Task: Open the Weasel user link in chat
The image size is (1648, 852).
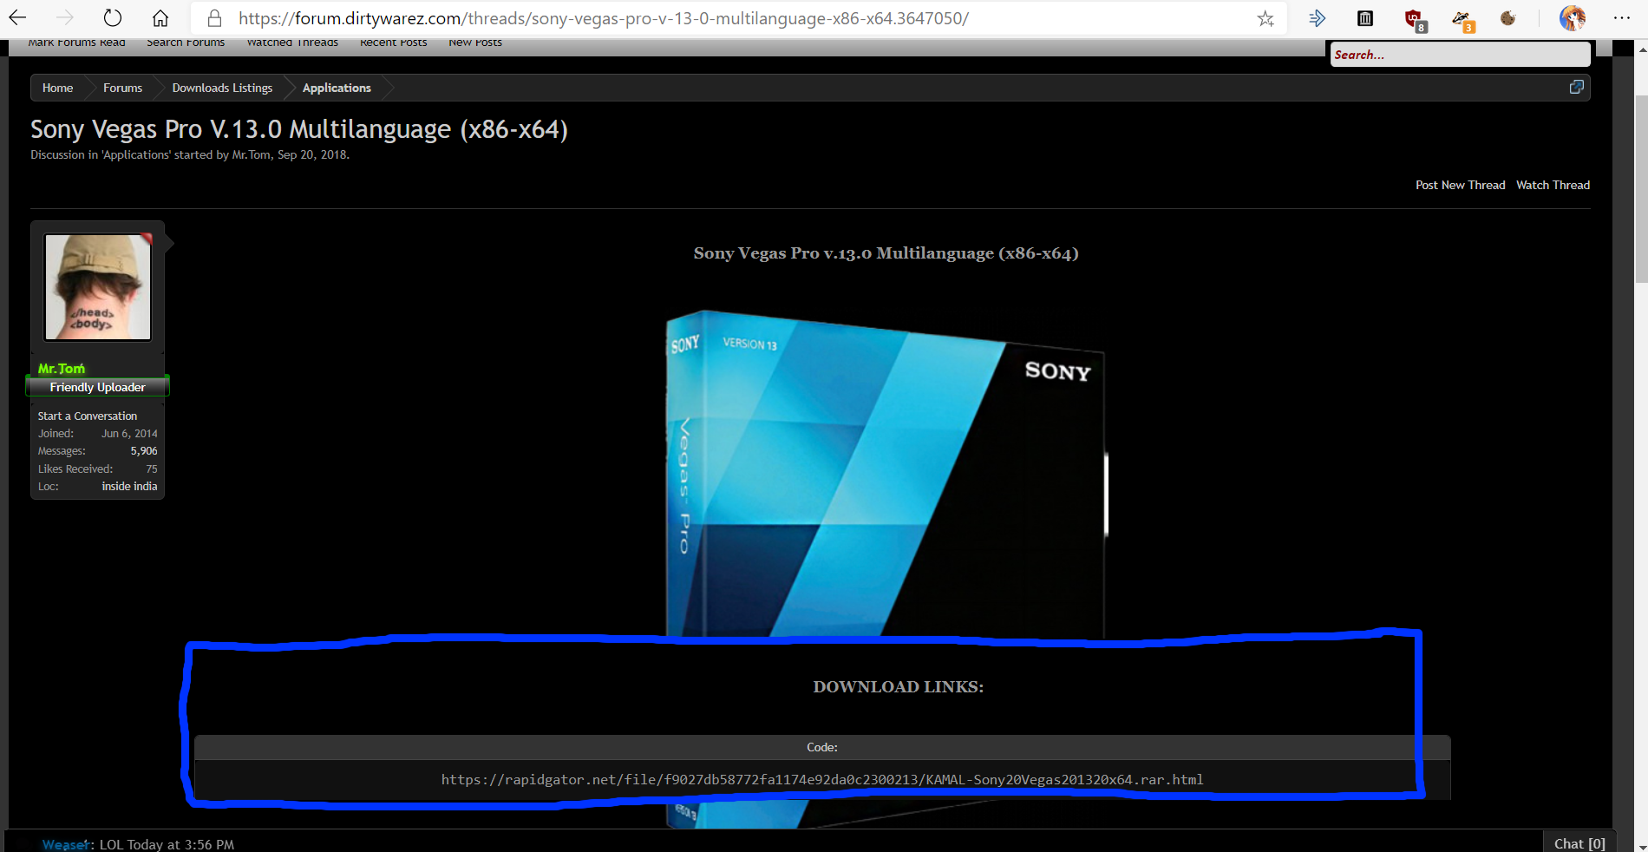Action: point(67,844)
